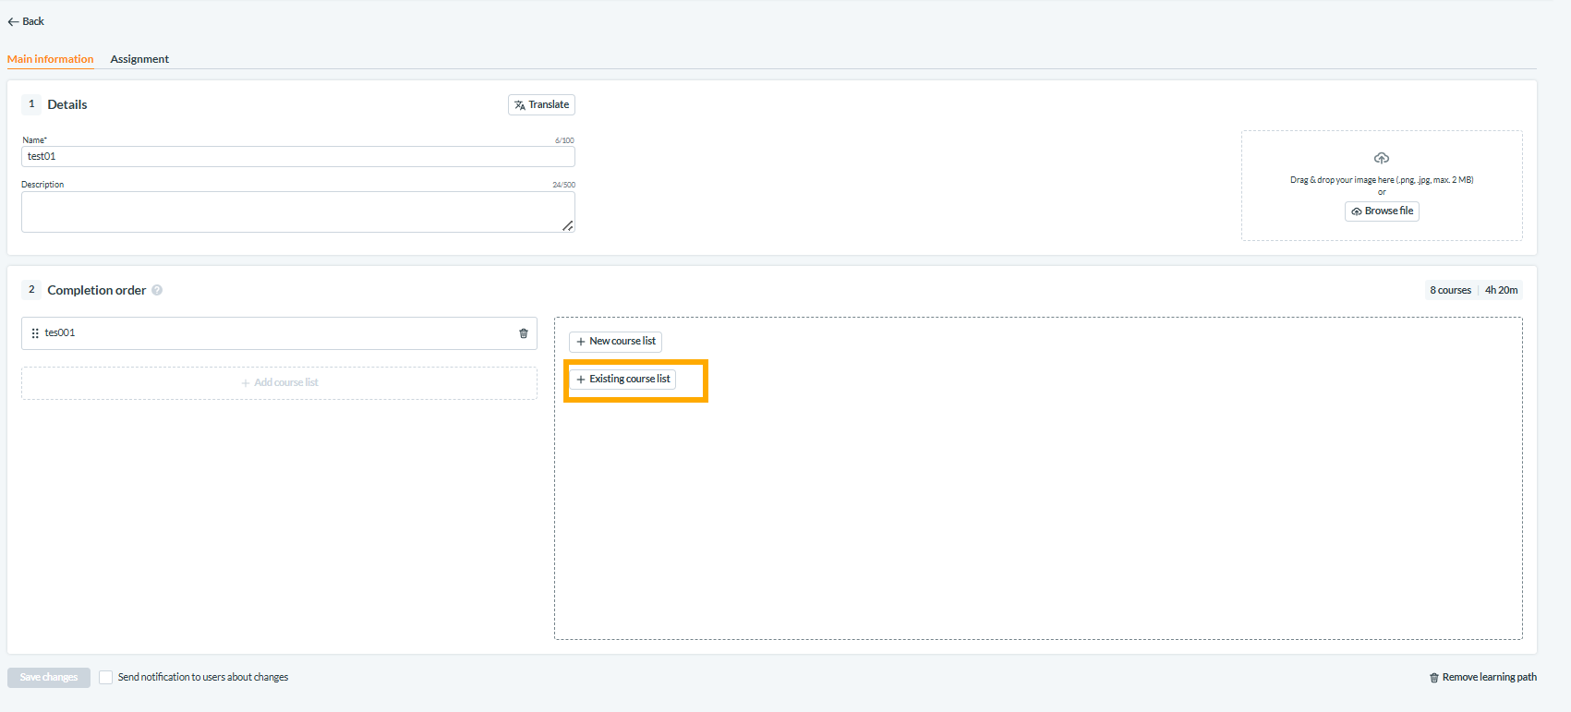Click Remove learning path
This screenshot has width=1571, height=712.
(x=1483, y=678)
